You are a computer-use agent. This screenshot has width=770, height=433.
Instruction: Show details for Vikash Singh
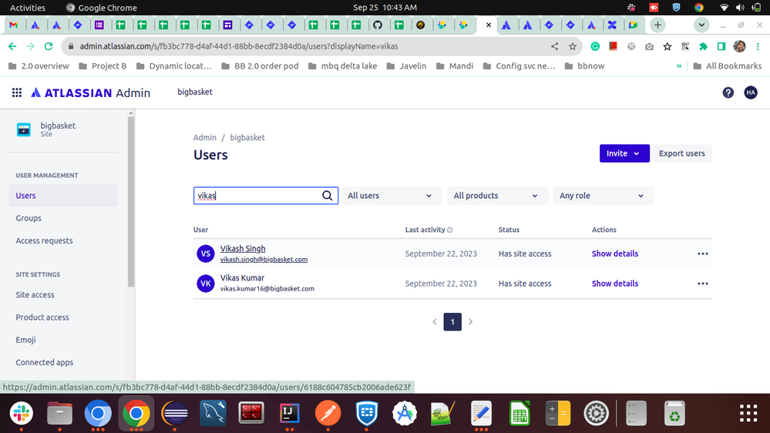(615, 253)
